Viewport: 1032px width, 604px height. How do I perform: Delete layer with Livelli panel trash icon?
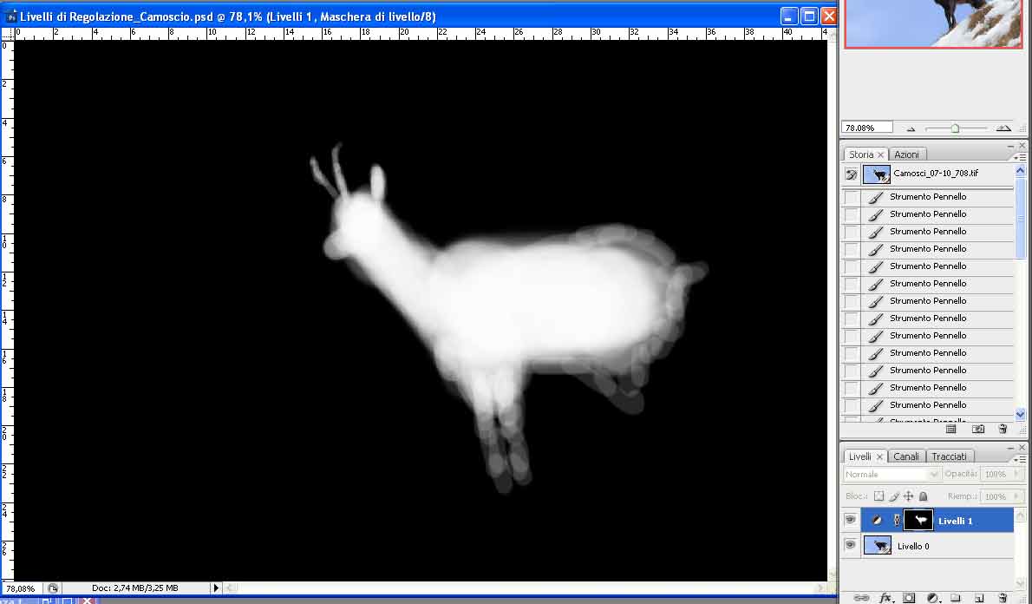1003,598
